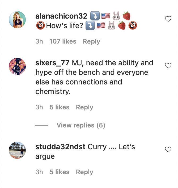Open sixers_77's profile avatar
This screenshot has width=178, height=188.
pos(17,66)
